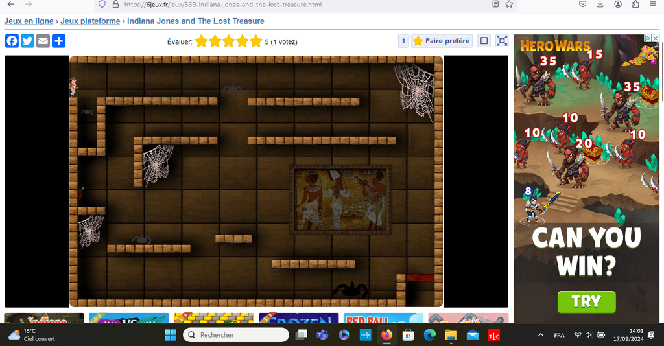Click the Egyptian wall painting in the game
Viewport: 664px width, 346px height.
(341, 200)
